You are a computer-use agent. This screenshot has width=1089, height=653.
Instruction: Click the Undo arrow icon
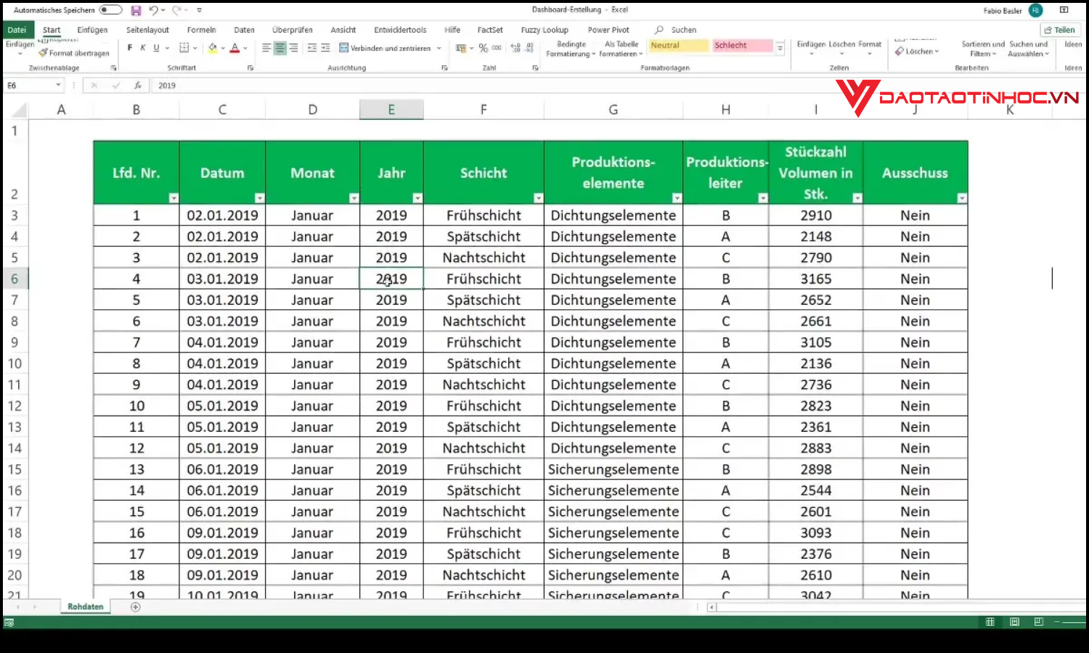[x=153, y=10]
